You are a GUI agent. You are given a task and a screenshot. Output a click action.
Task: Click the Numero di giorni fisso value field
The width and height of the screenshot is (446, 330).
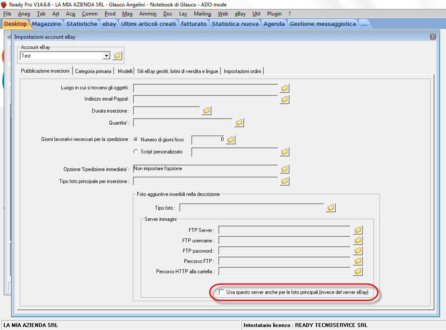click(208, 140)
